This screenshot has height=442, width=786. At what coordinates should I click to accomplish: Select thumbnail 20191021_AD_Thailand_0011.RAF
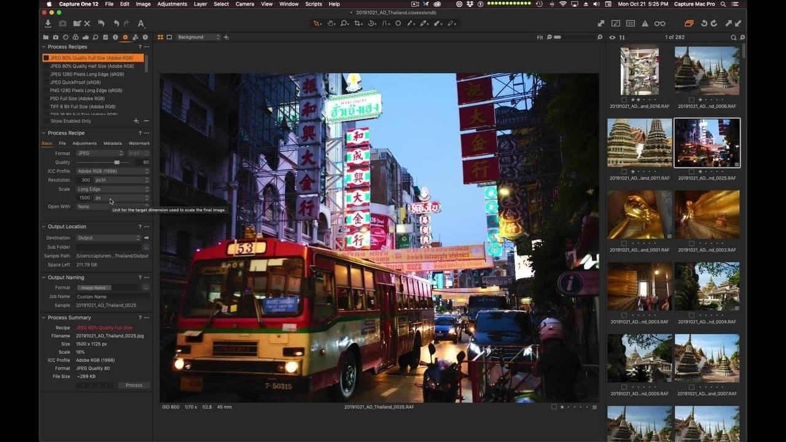click(639, 143)
